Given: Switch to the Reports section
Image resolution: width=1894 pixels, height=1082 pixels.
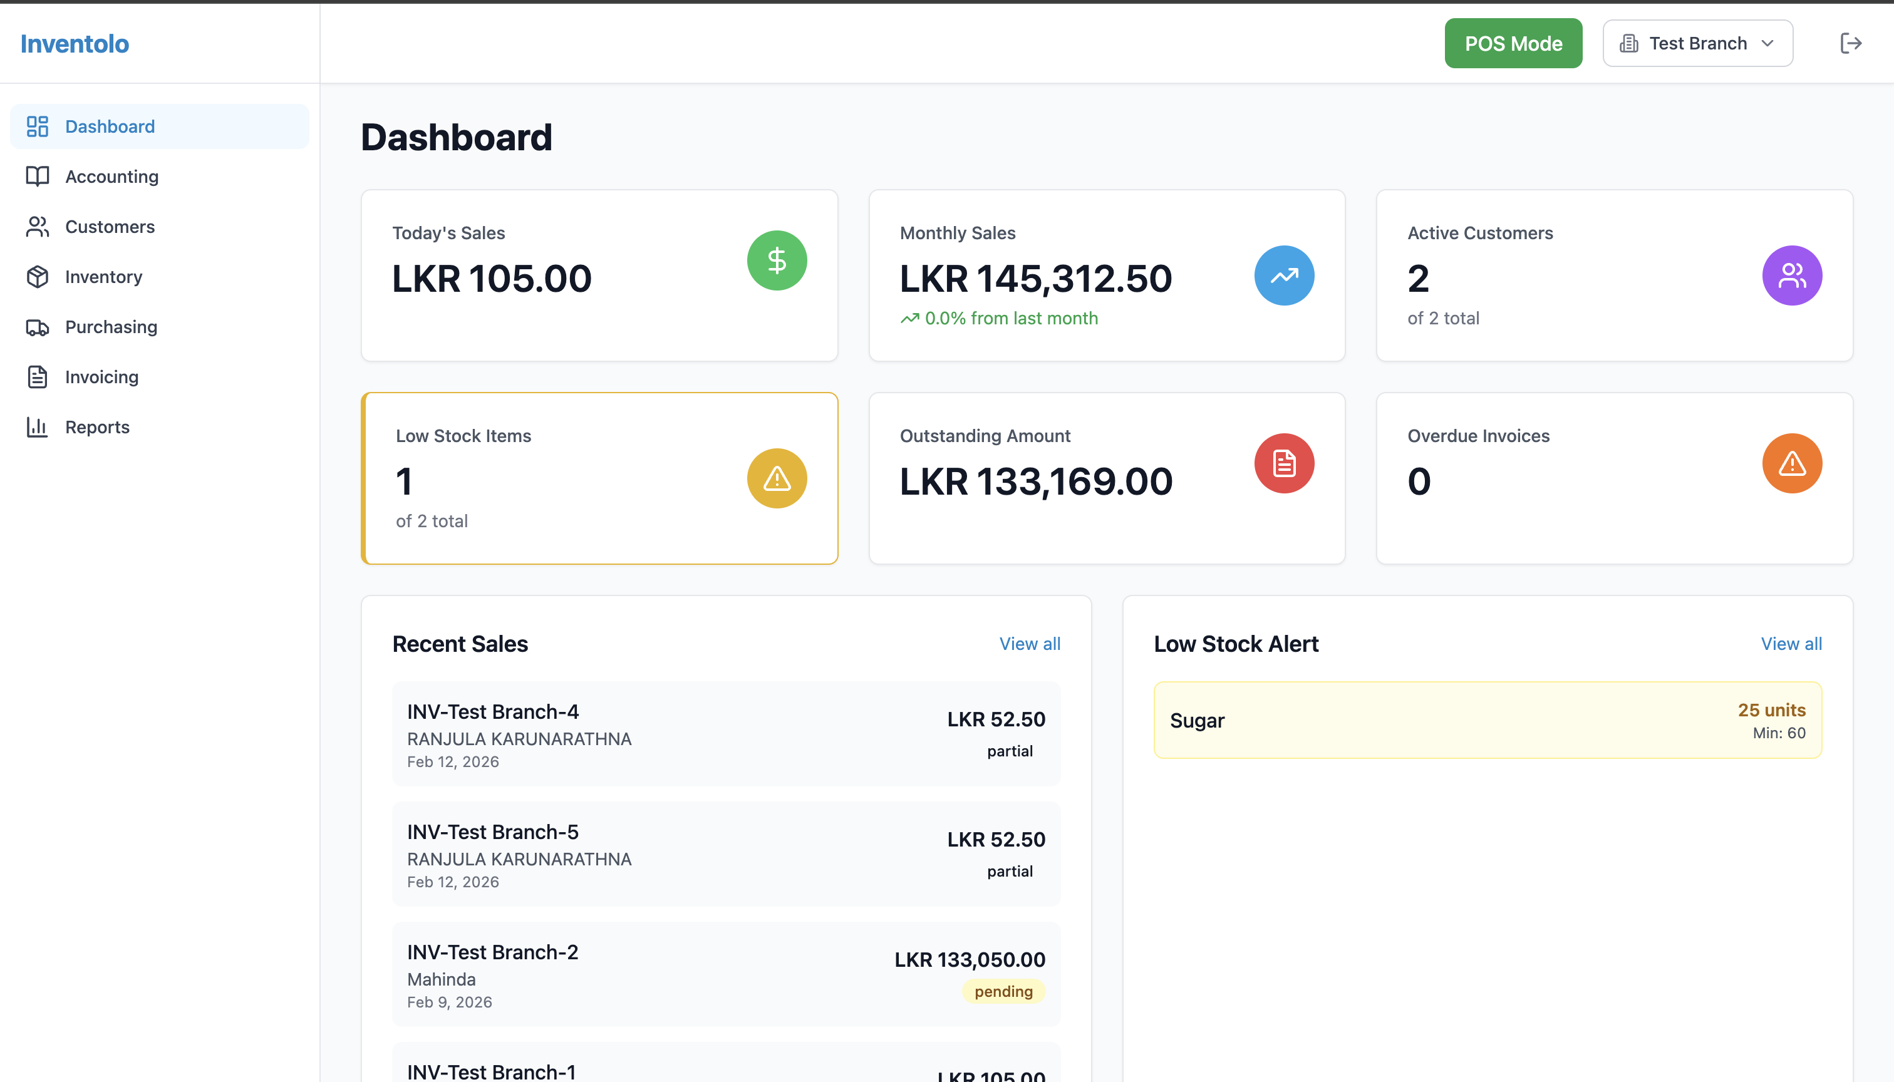Looking at the screenshot, I should (x=97, y=426).
